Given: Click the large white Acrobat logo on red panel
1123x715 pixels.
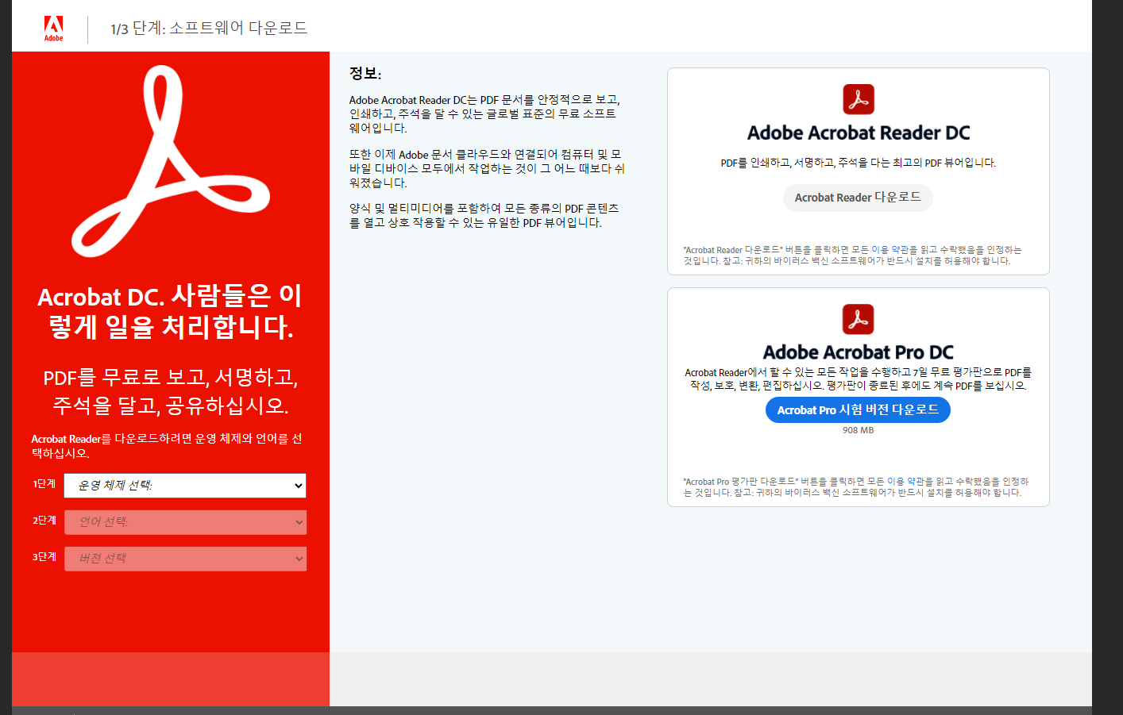Looking at the screenshot, I should tap(171, 161).
